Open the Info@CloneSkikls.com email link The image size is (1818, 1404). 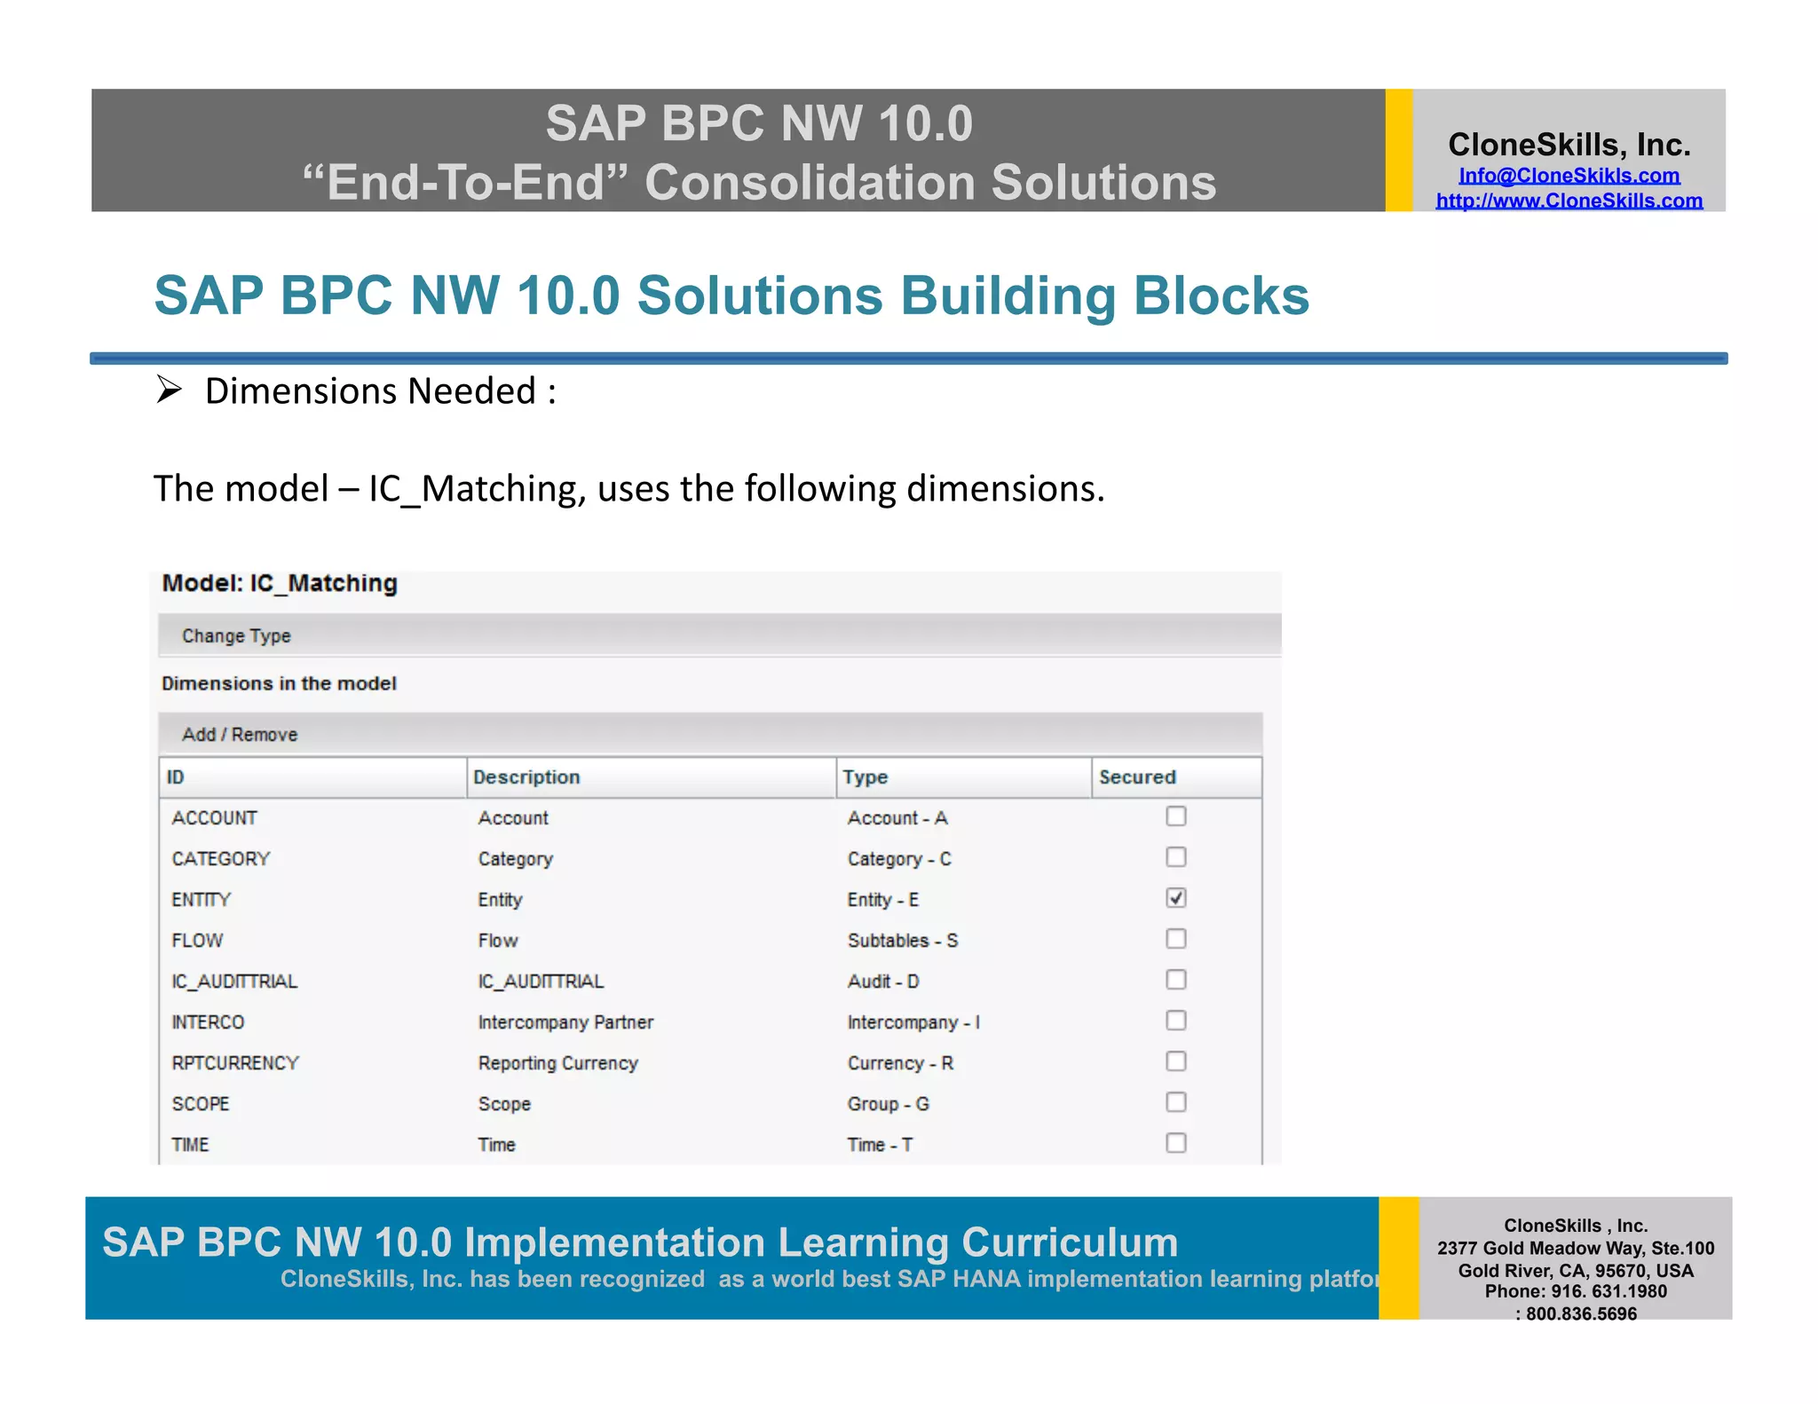[1569, 176]
